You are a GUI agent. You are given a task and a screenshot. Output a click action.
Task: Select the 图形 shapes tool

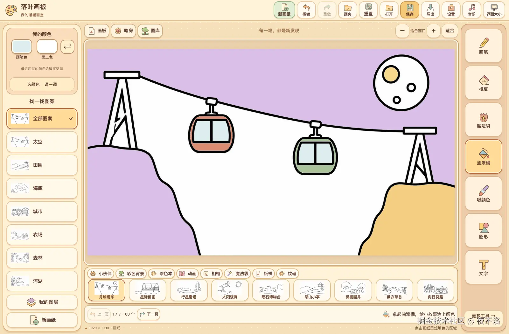[x=483, y=230]
